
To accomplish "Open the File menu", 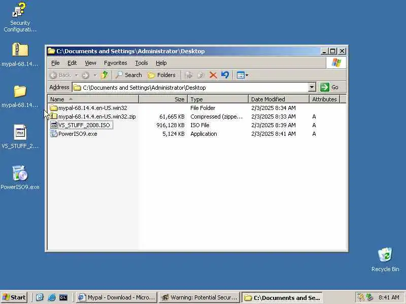I will point(55,63).
